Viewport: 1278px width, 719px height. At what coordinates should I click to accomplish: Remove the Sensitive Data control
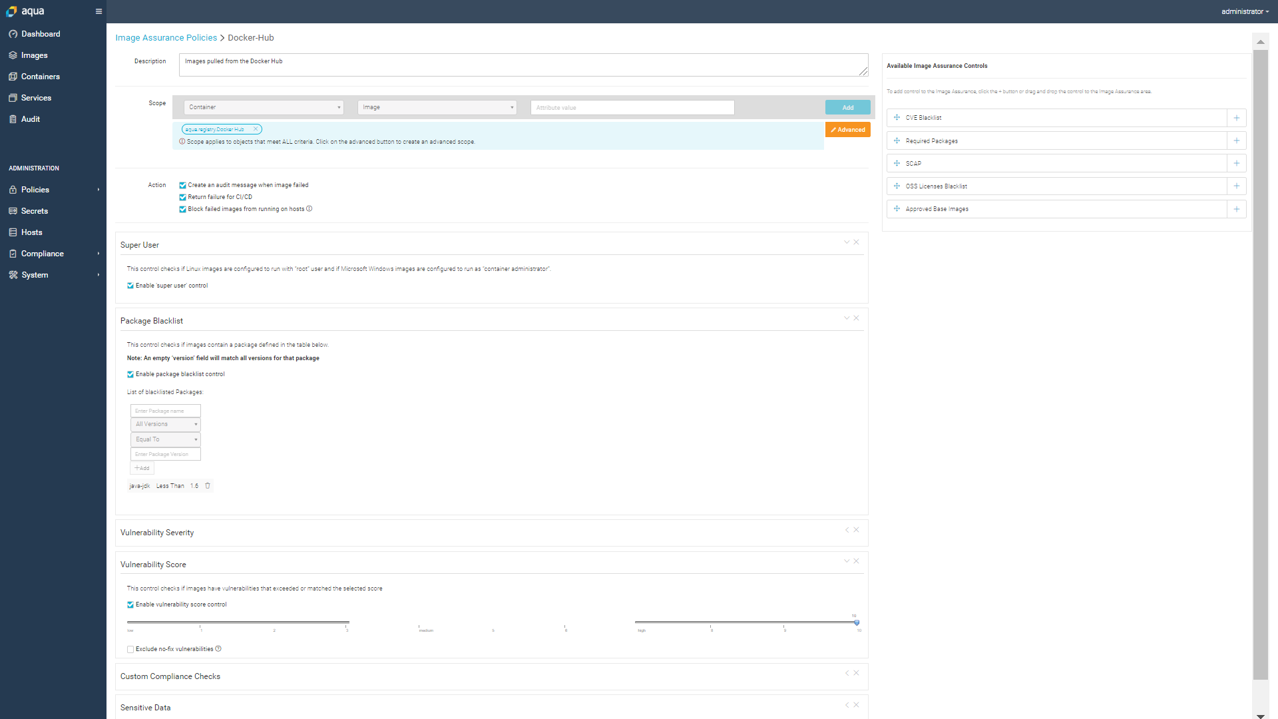[857, 705]
